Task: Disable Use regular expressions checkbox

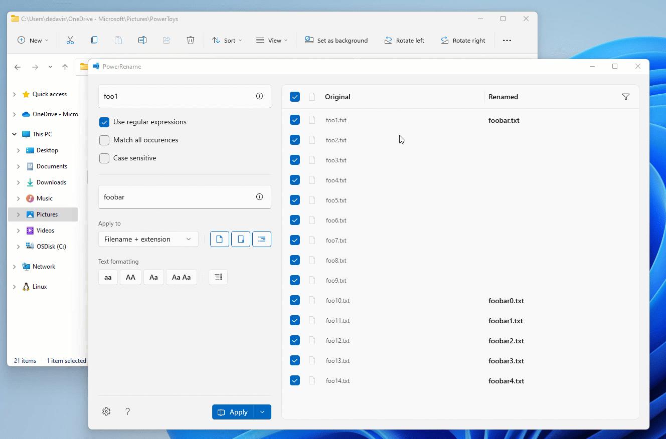Action: pyautogui.click(x=104, y=122)
